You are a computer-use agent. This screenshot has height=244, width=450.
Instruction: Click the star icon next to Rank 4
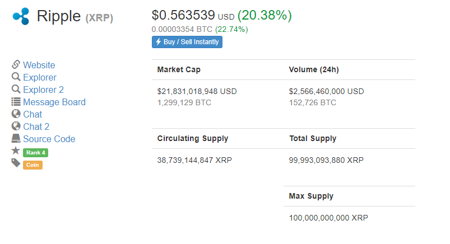point(16,151)
